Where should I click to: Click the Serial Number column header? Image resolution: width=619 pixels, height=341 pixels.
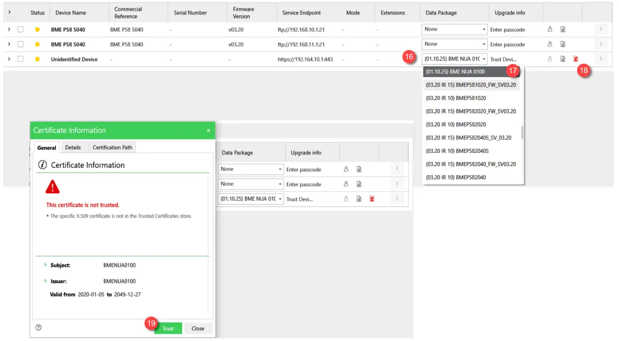coord(190,13)
